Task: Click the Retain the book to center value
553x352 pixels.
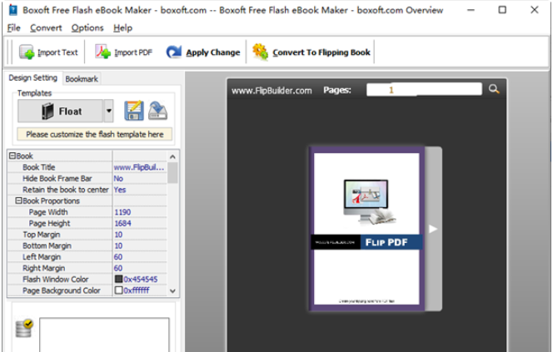Action: 140,190
